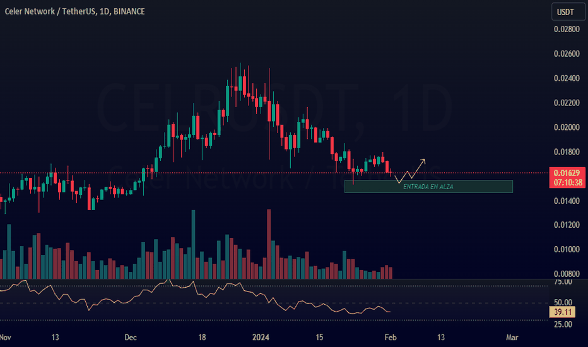Select the 0.02600 price axis label
This screenshot has height=347, width=588.
[567, 54]
